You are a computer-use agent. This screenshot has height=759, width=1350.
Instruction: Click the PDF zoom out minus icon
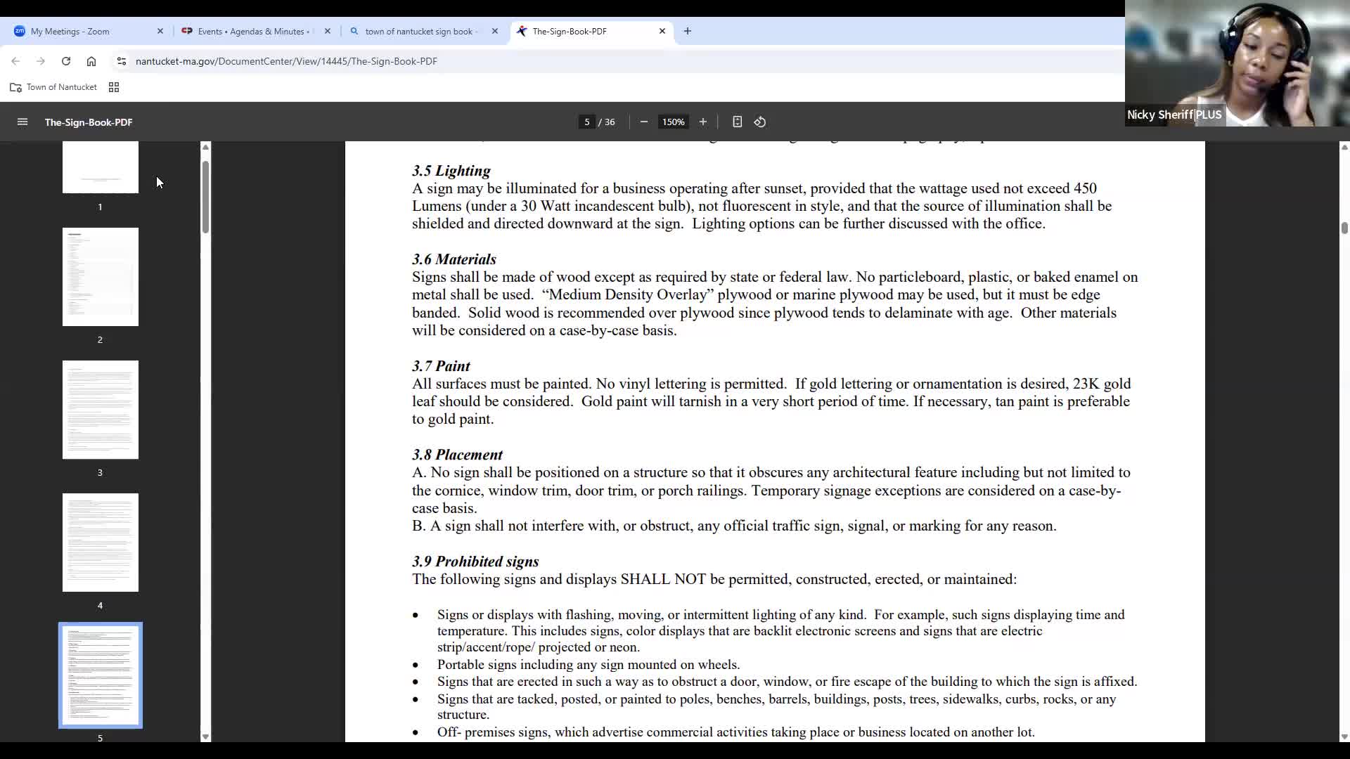pyautogui.click(x=643, y=122)
